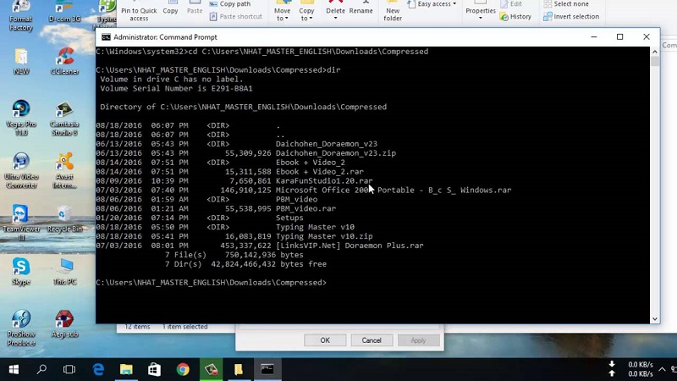Open the yellow archive app taskbar icon
Screen dimensions: 677x381
[239, 369]
